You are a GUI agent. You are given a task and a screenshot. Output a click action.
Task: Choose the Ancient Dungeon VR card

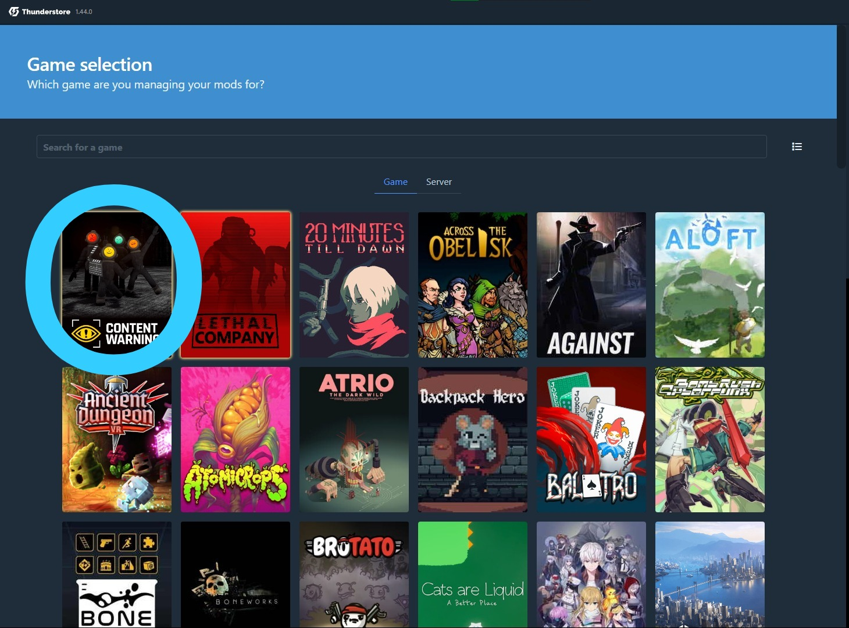coord(117,440)
